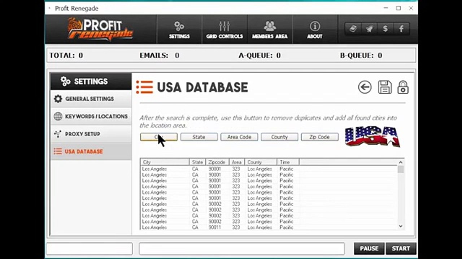462x259 pixels.
Task: Click the Zip Code search button
Action: [319, 137]
